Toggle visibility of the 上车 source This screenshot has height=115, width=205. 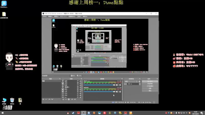78,91
